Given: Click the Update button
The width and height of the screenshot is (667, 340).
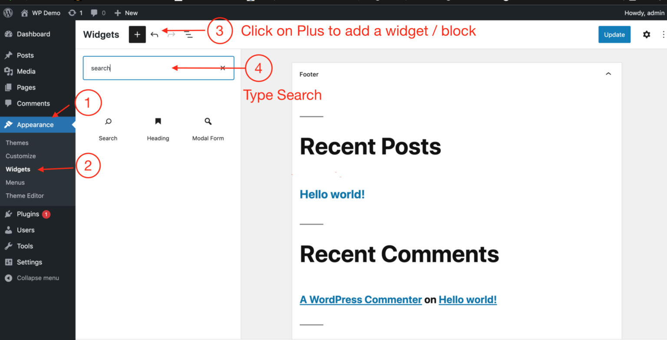Looking at the screenshot, I should point(614,34).
